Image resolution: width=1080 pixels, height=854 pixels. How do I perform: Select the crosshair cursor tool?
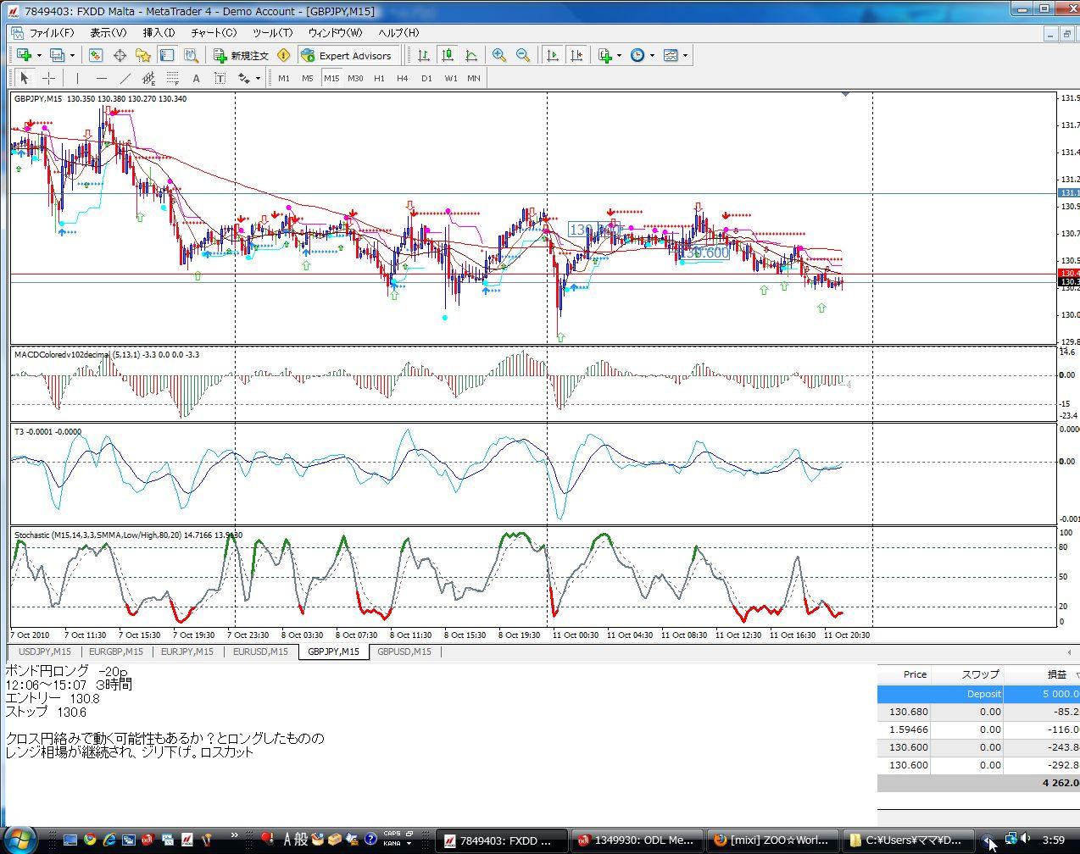point(49,78)
